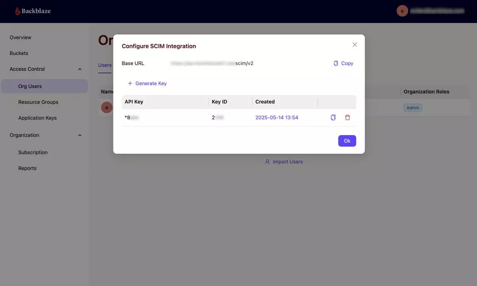Click the plus icon beside Generate Key
The image size is (477, 286).
[x=130, y=83]
